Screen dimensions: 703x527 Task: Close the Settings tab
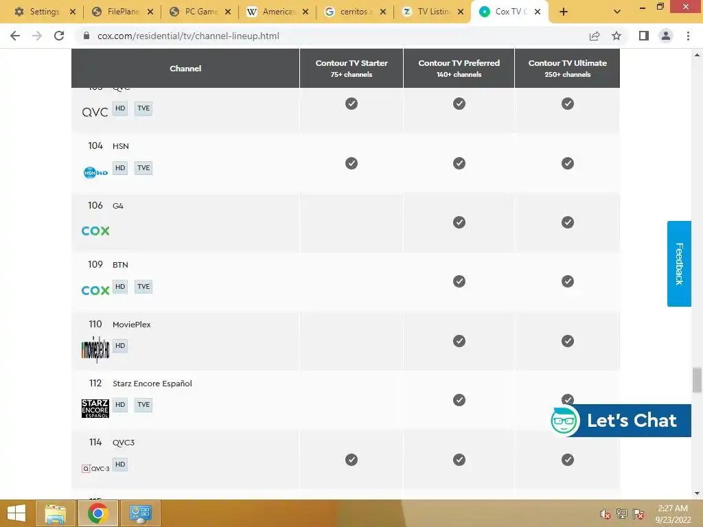(x=73, y=12)
